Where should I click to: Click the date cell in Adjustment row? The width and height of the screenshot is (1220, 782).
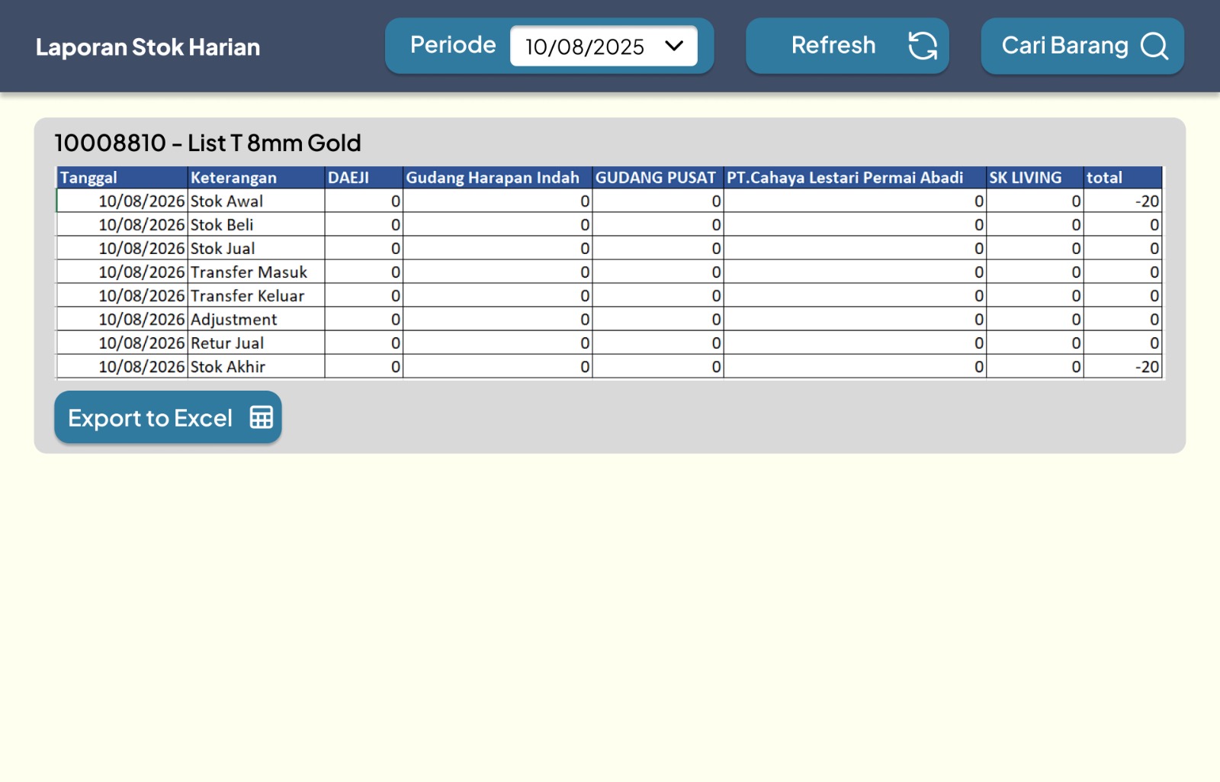click(x=122, y=320)
